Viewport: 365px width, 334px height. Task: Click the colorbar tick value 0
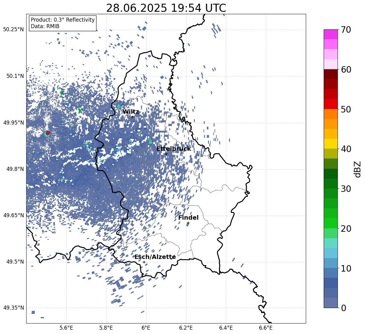(x=343, y=308)
